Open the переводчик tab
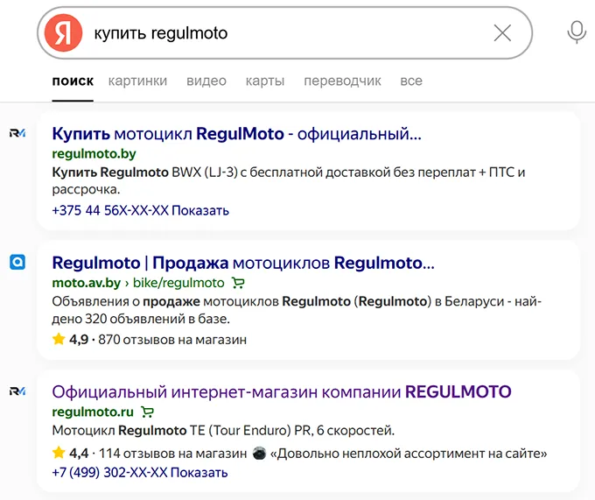595x500 pixels. [x=342, y=81]
